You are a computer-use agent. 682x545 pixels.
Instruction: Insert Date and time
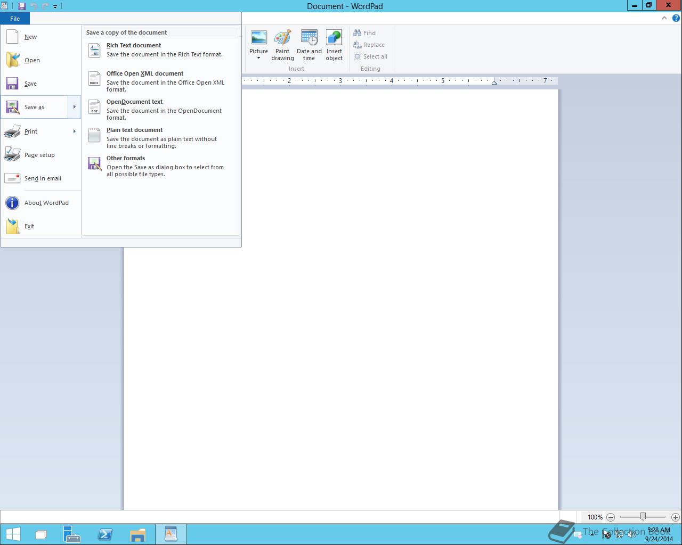[309, 45]
